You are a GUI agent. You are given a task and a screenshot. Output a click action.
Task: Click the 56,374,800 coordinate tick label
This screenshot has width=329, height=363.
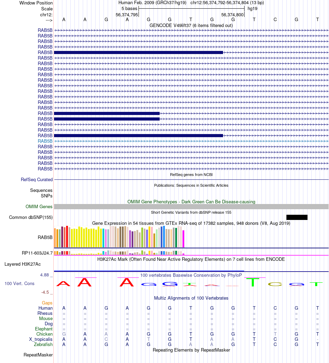pyautogui.click(x=232, y=15)
